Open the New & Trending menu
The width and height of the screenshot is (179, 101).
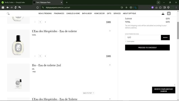click(45, 13)
